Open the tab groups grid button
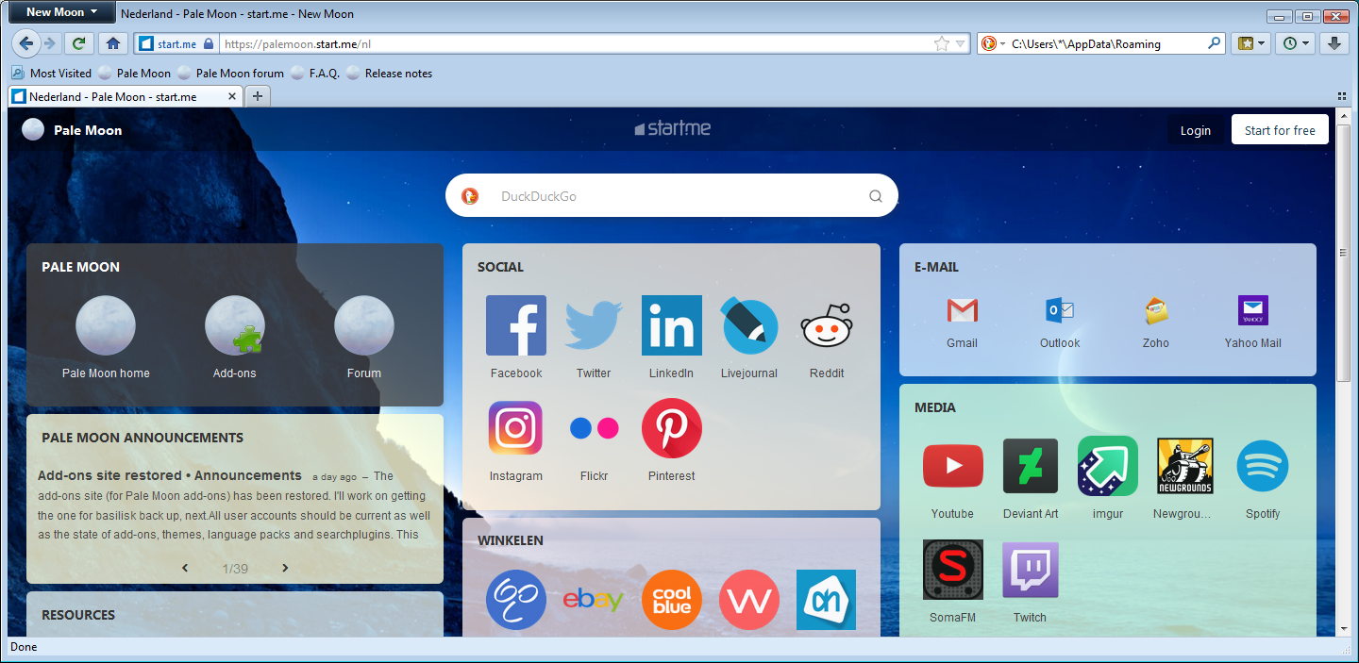 1341,96
